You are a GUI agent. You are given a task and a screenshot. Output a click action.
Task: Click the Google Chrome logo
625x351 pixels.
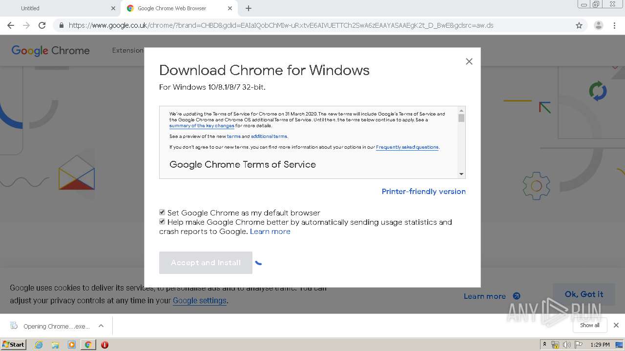(50, 51)
